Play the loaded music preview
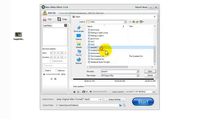The image size is (212, 119). pos(52,79)
